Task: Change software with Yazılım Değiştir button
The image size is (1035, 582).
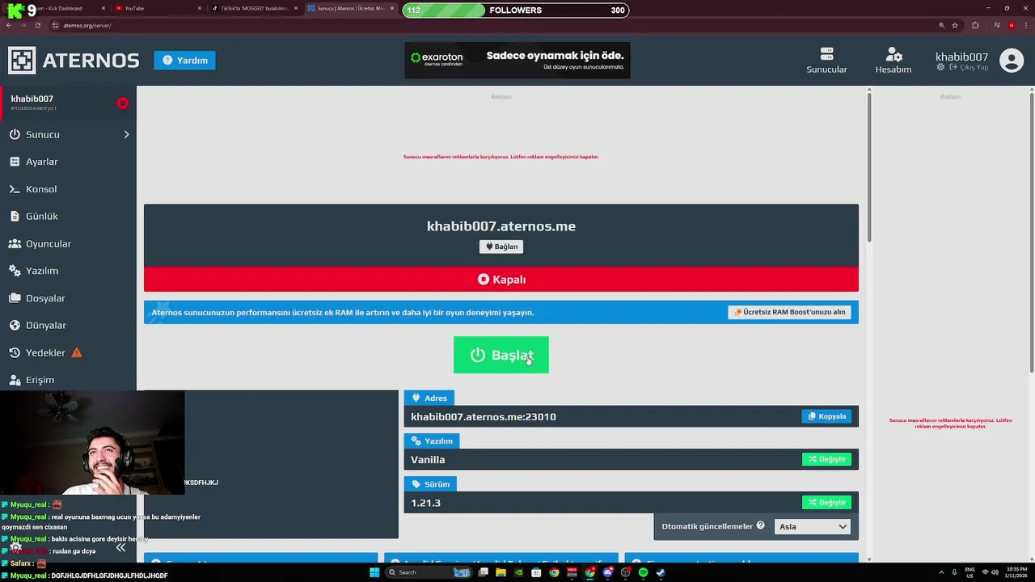Action: pos(826,459)
